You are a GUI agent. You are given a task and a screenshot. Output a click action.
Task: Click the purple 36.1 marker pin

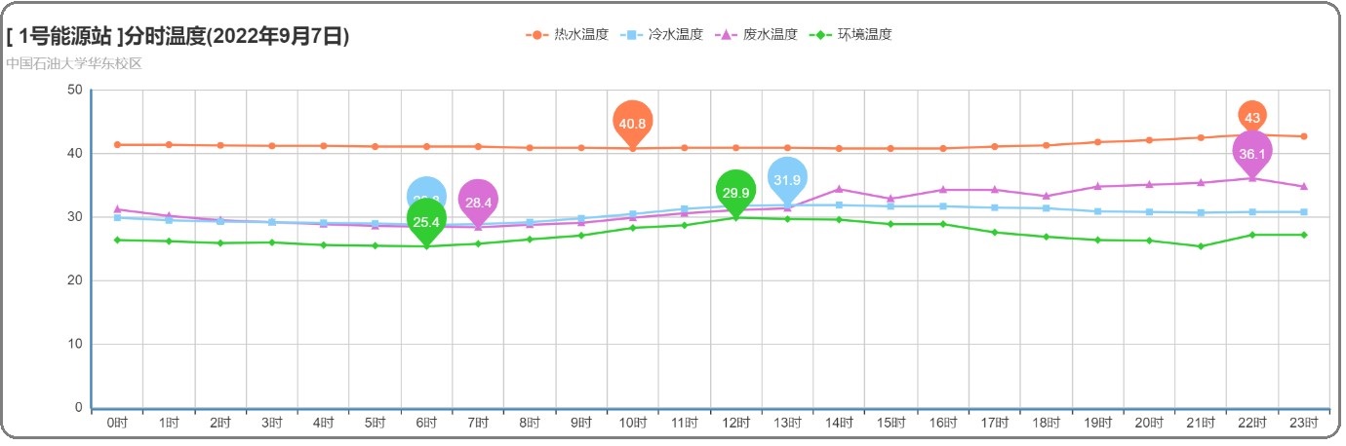click(x=1252, y=153)
